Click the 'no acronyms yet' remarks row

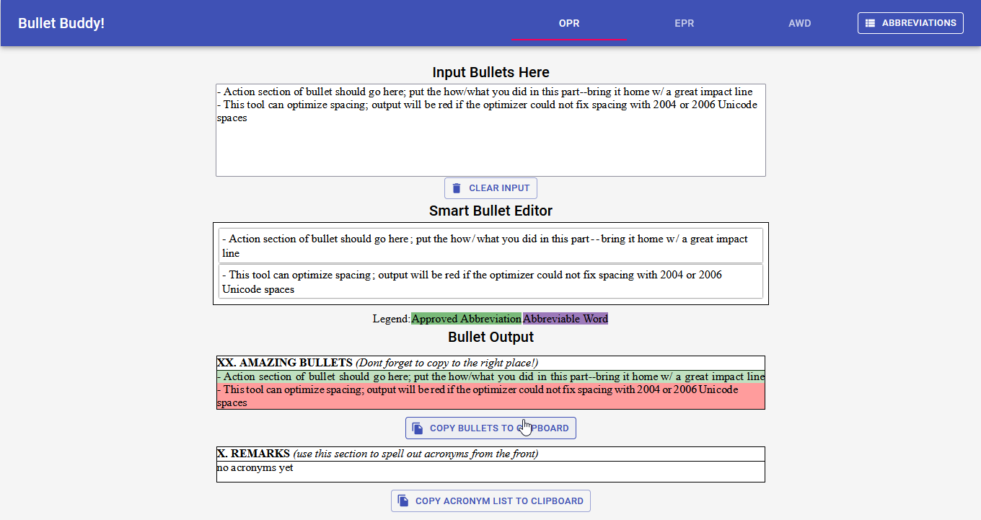(x=490, y=470)
